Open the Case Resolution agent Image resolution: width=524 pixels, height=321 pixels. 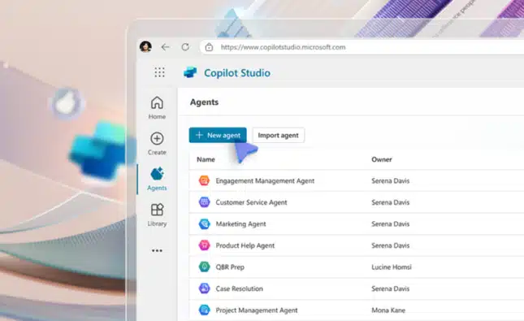(240, 288)
